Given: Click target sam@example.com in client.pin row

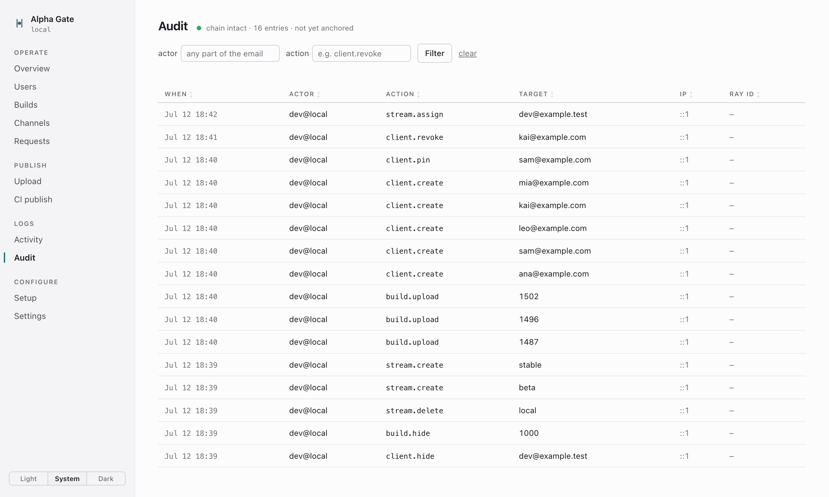Looking at the screenshot, I should (x=555, y=160).
